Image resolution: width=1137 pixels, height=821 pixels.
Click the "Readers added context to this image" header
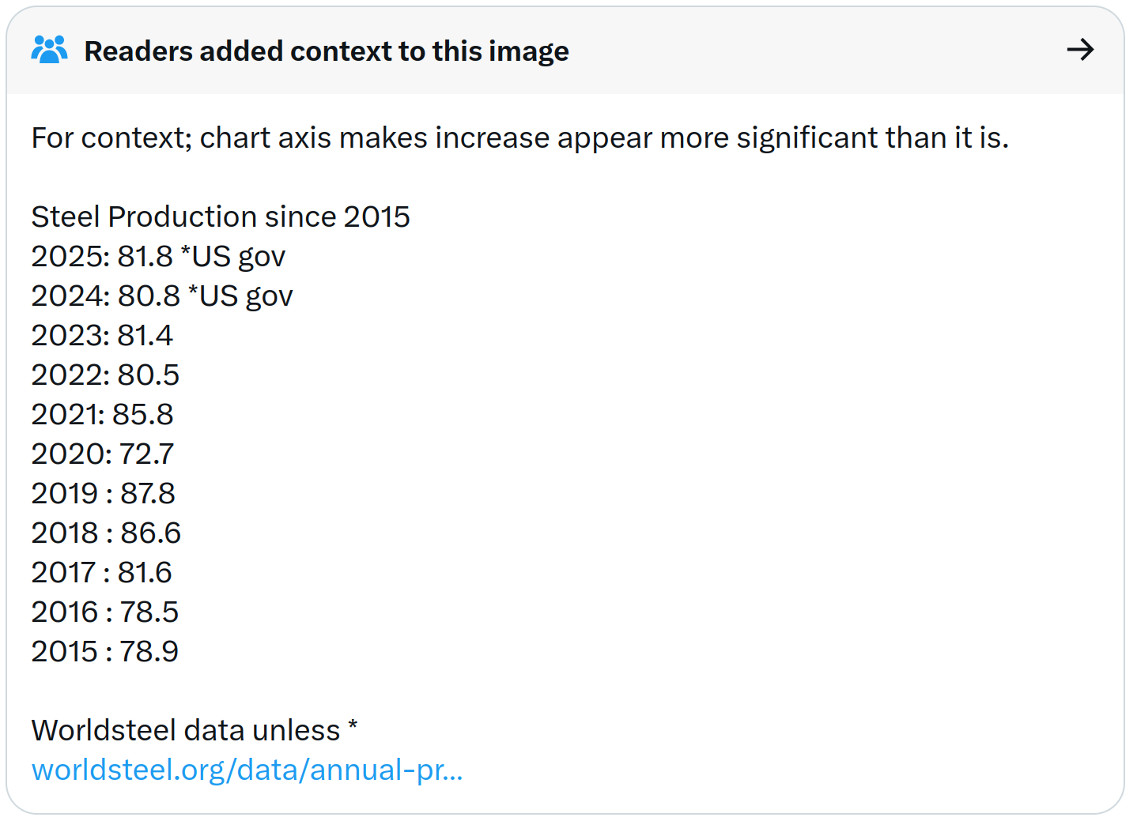coord(326,51)
